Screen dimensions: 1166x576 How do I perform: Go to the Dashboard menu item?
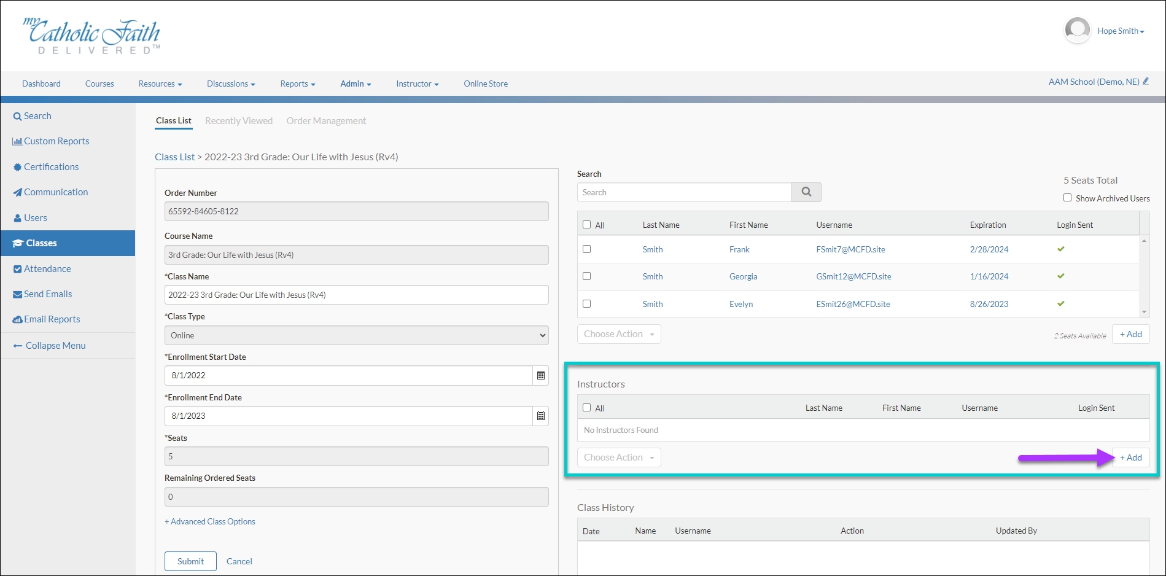click(41, 84)
